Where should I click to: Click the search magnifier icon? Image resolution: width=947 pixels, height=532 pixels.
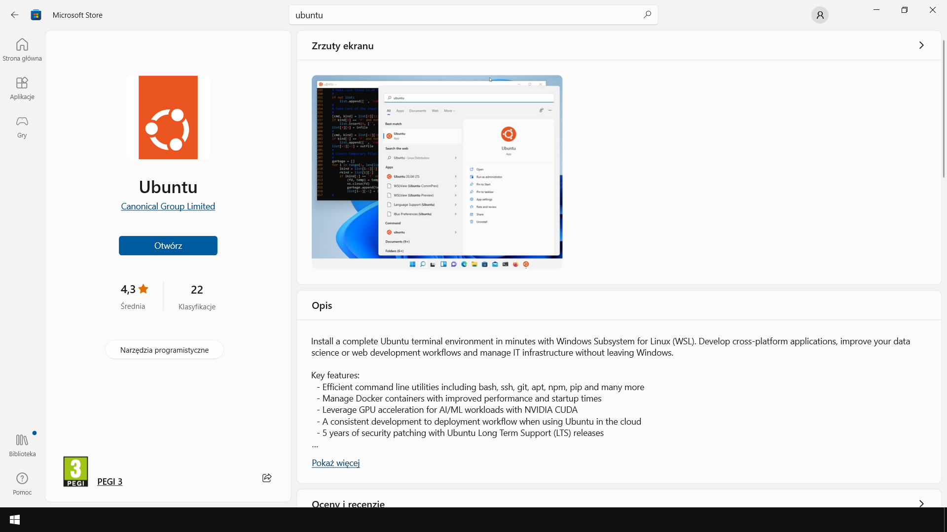pos(647,15)
